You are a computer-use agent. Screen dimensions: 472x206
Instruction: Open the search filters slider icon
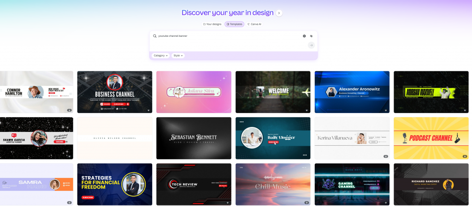311,36
